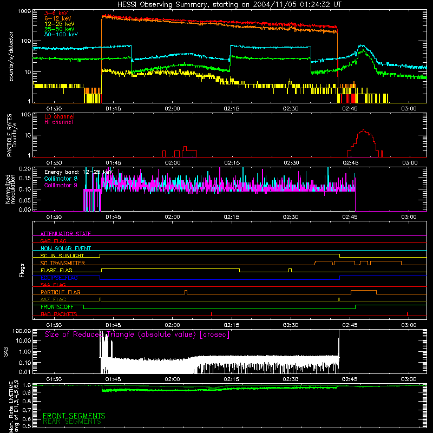The width and height of the screenshot is (433, 433).
Task: Click the counts/s/detector axis label
Action: pyautogui.click(x=11, y=56)
